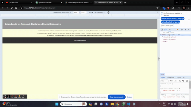This screenshot has height=107, width=191.
Task: Open DevTools customize three-dot menu
Action: point(186,30)
